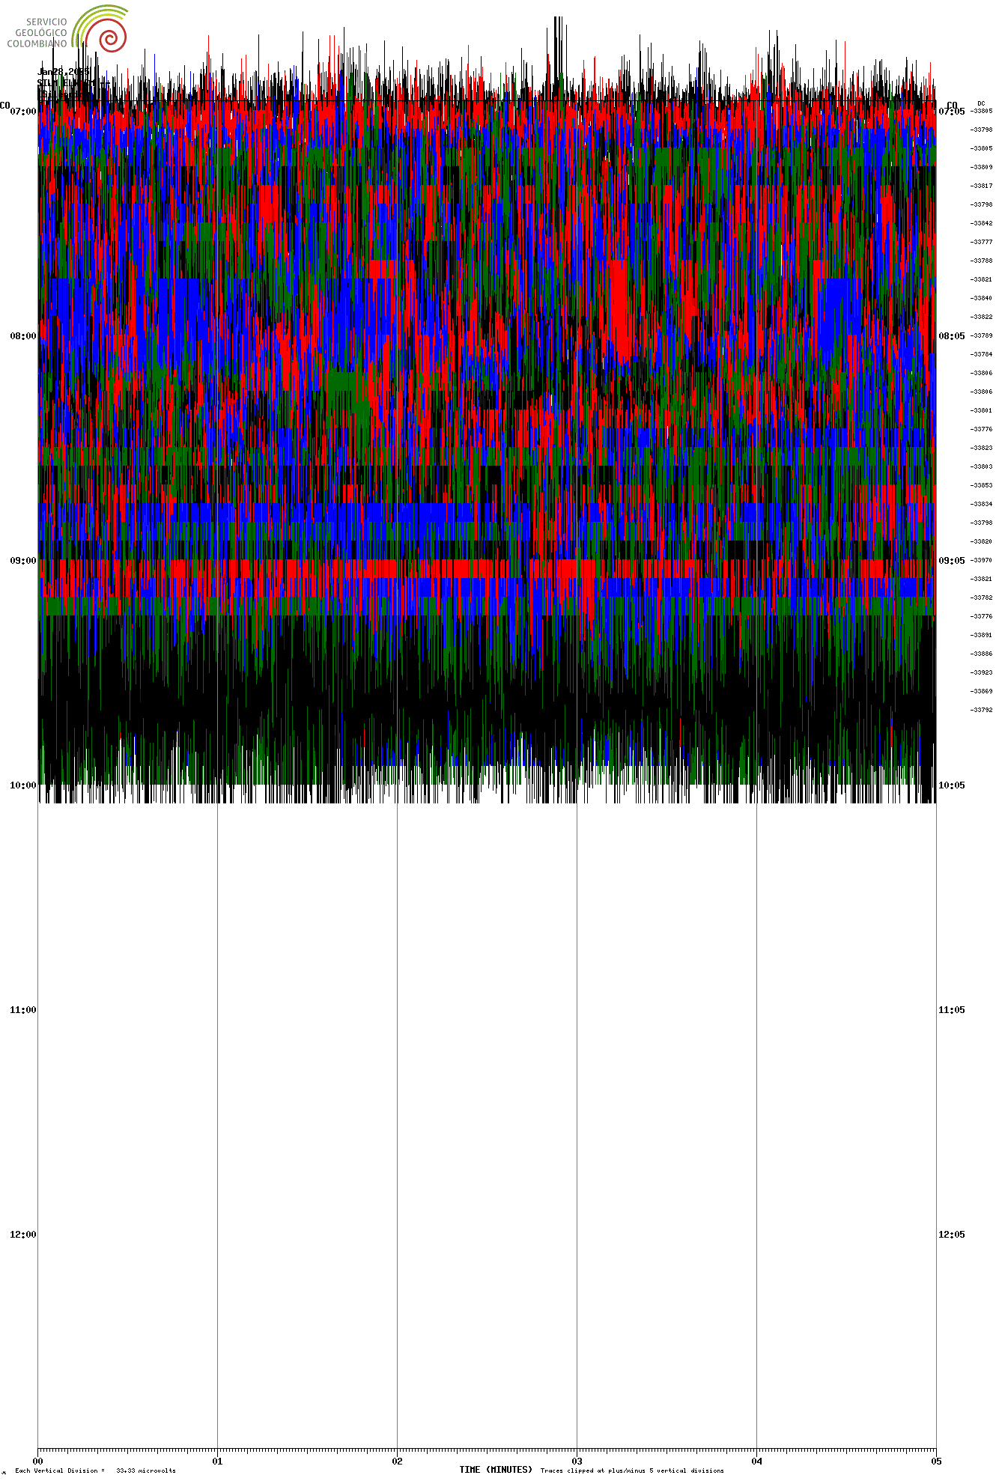The width and height of the screenshot is (996, 1481).
Task: Click the 08:05 time label on right
Action: tap(951, 336)
